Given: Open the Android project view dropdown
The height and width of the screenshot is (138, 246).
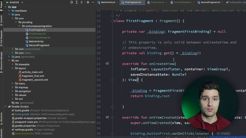Looking at the screenshot, I should (x=15, y=2).
